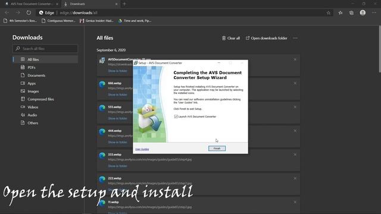Open more options next to downloads folder

coord(295,38)
